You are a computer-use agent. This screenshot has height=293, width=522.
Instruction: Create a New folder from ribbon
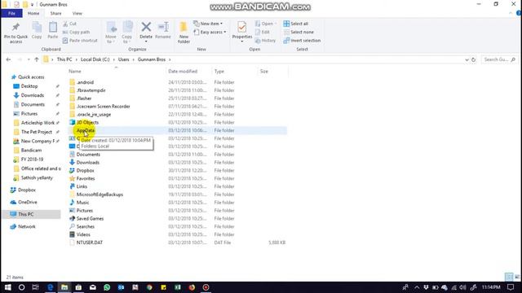click(x=184, y=33)
